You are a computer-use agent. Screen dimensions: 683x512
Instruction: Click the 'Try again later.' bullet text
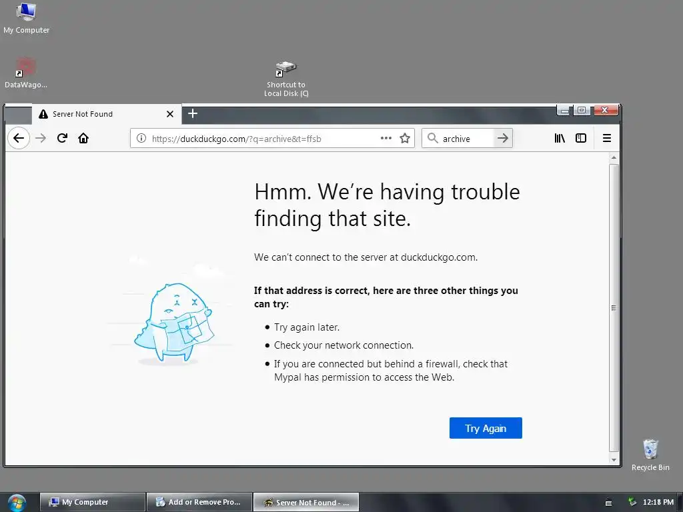click(307, 327)
